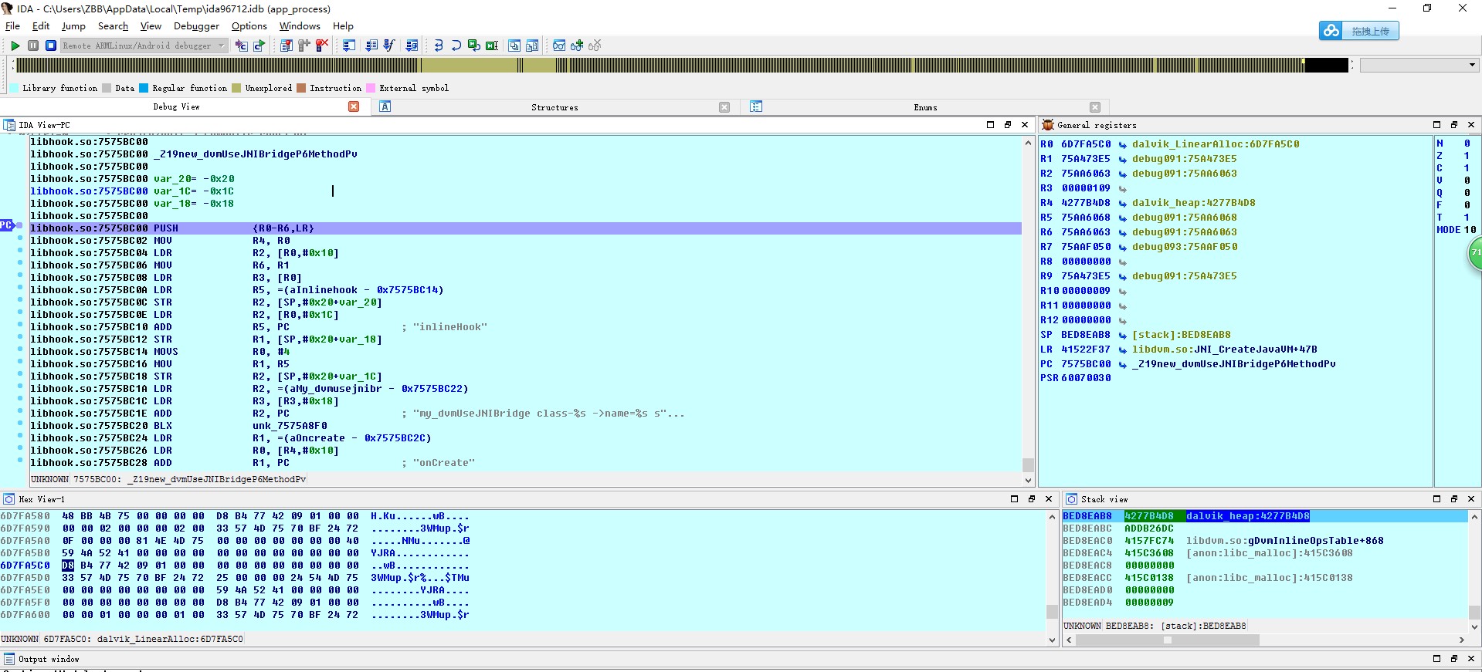Toggle the N flag value in registers
Viewport: 1482px width, 672px height.
1467,144
